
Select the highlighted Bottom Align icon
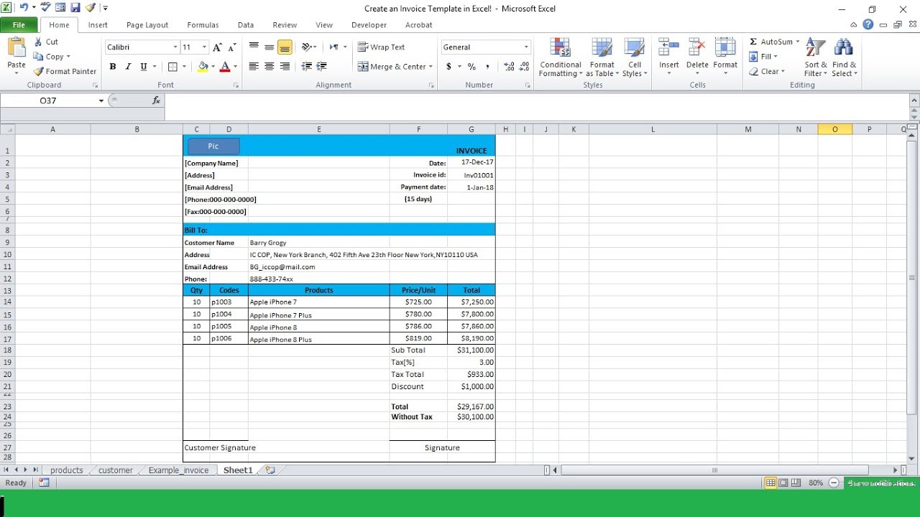(285, 47)
